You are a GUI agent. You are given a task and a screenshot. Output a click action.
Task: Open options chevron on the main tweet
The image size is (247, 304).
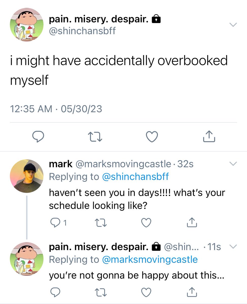[x=233, y=25]
